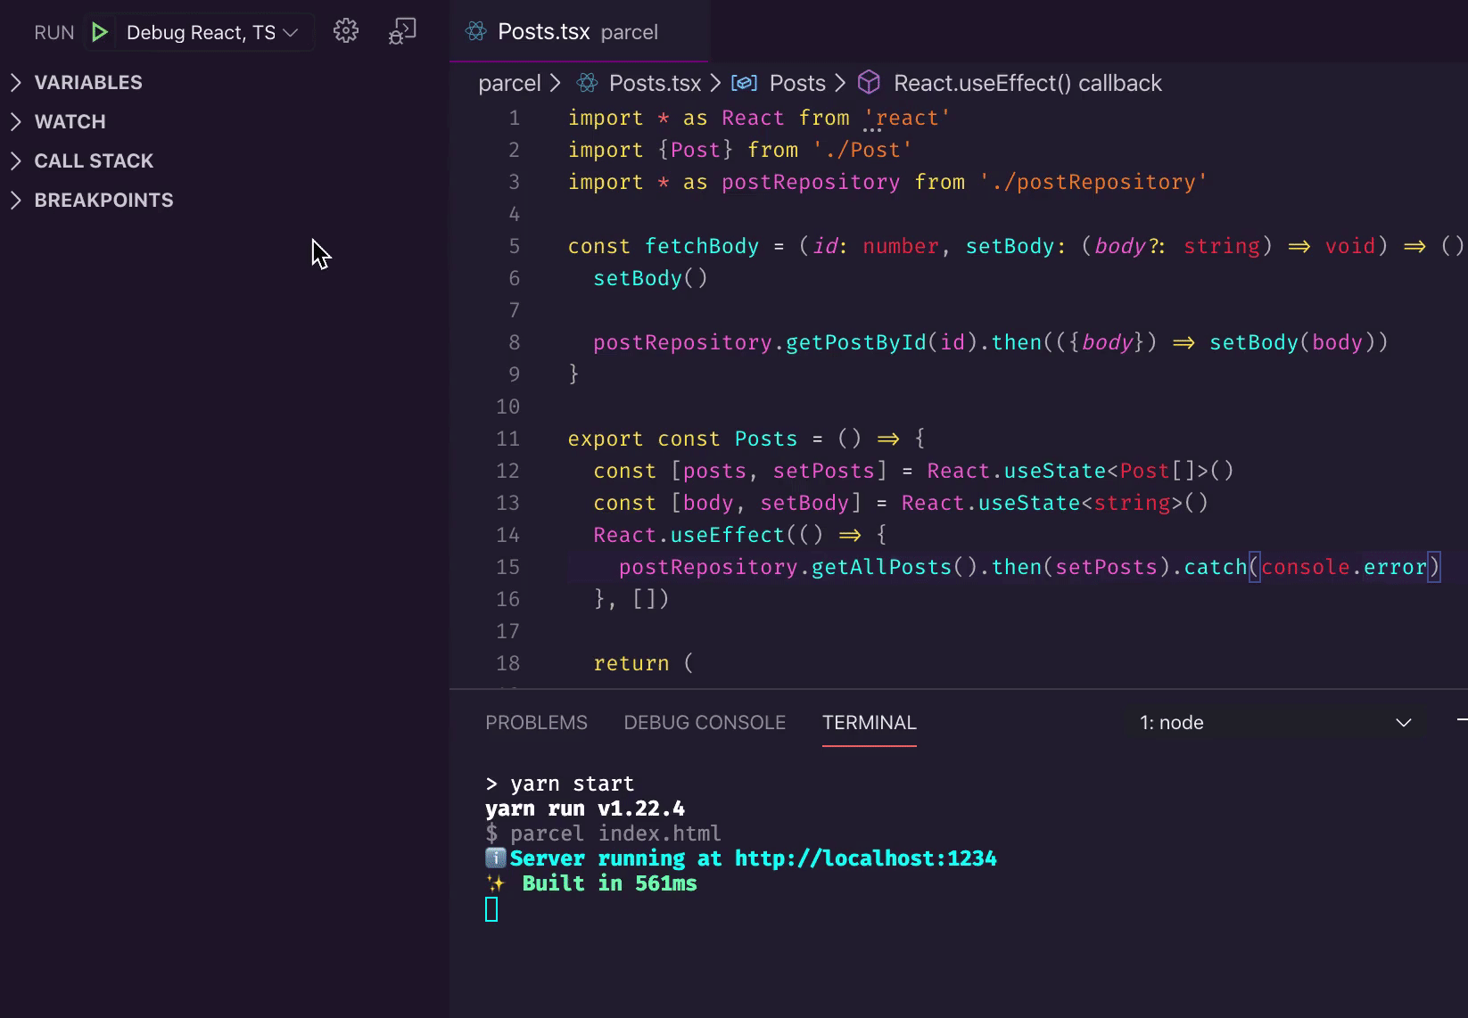
Task: Click the Posts symbol icon in the breadcrumb
Action: pyautogui.click(x=745, y=83)
